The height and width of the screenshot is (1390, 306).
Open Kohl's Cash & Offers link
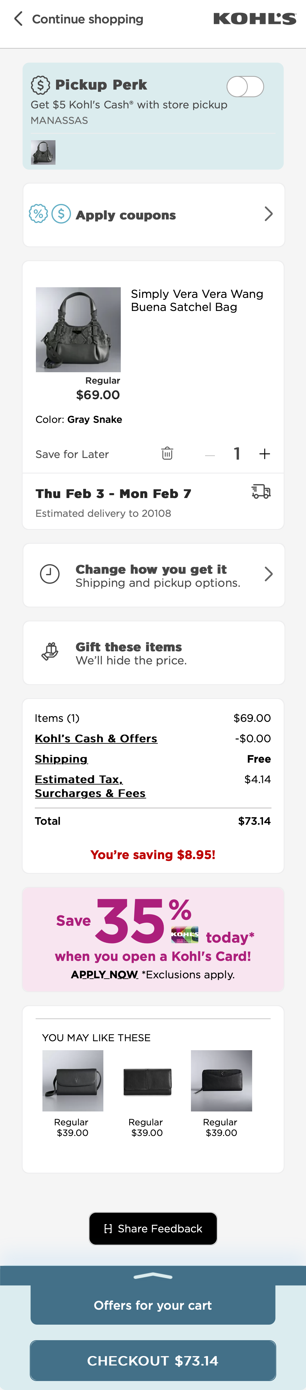pyautogui.click(x=96, y=738)
